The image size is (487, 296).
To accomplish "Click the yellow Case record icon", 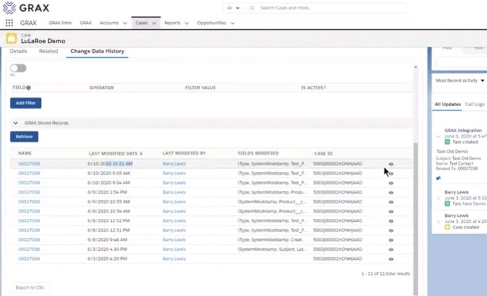I will pos(12,38).
